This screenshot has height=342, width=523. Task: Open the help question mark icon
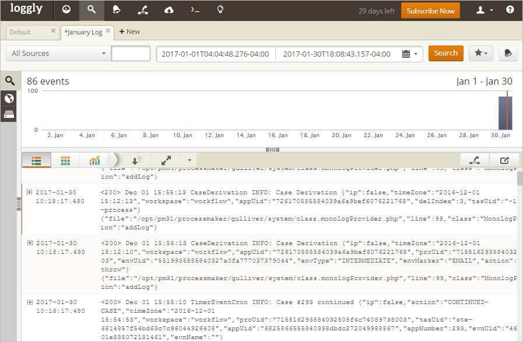[x=510, y=11]
